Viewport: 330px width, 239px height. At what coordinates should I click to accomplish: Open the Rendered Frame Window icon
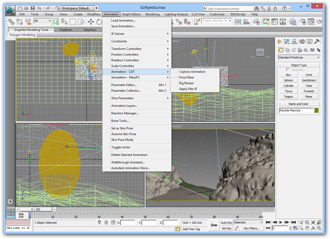click(311, 22)
